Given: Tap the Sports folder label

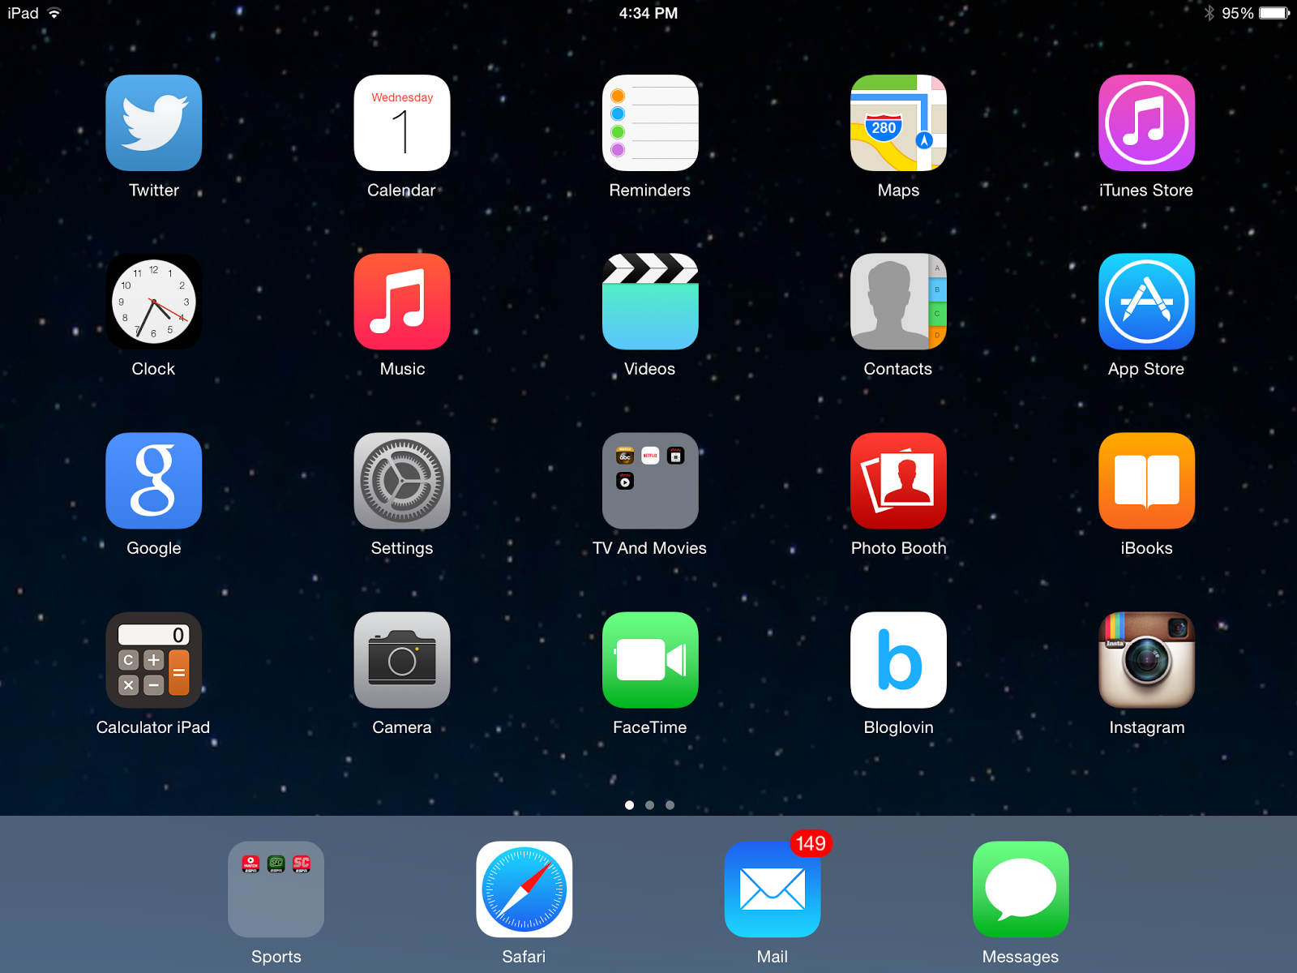Looking at the screenshot, I should [276, 957].
